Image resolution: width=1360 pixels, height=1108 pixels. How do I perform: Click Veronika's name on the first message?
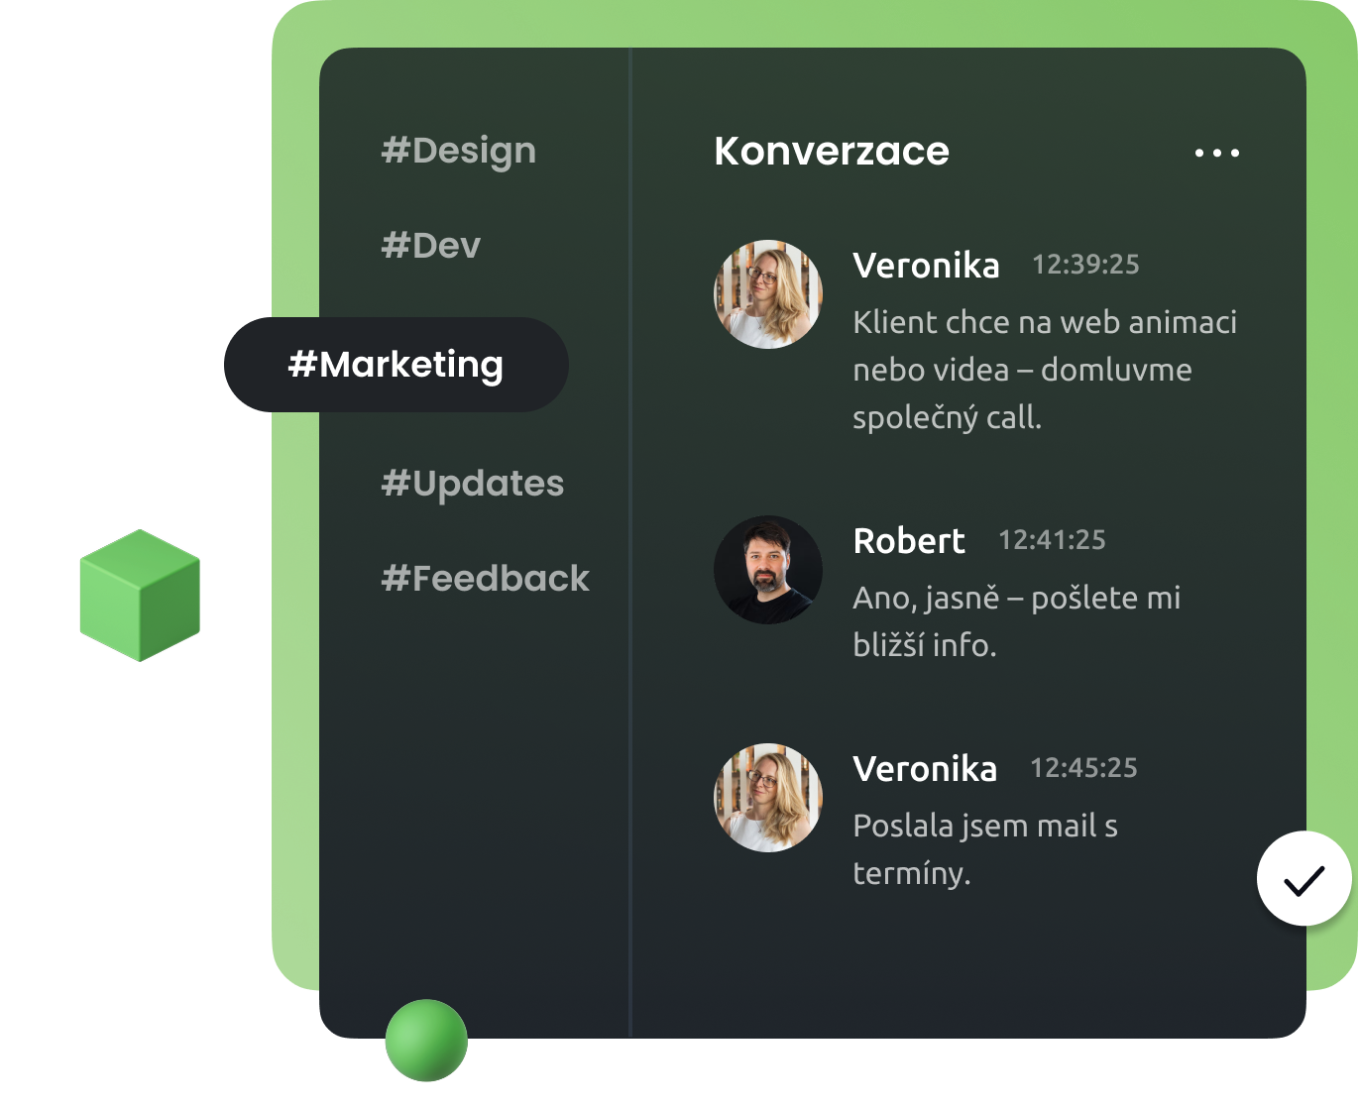click(926, 265)
